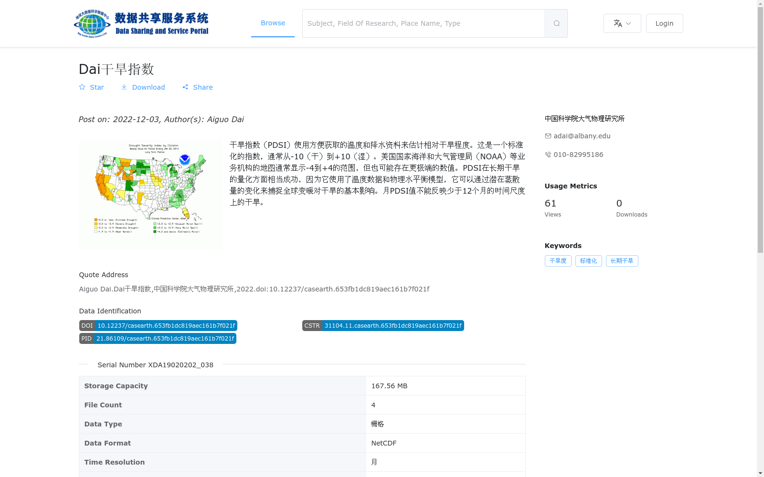Select the 干旱度 keyword tag
The height and width of the screenshot is (477, 764).
click(558, 261)
